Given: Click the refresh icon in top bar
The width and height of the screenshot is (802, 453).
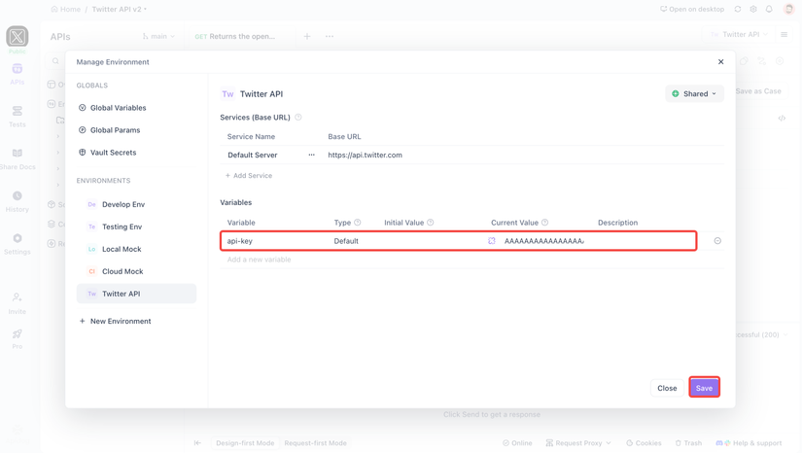Looking at the screenshot, I should click(x=738, y=9).
